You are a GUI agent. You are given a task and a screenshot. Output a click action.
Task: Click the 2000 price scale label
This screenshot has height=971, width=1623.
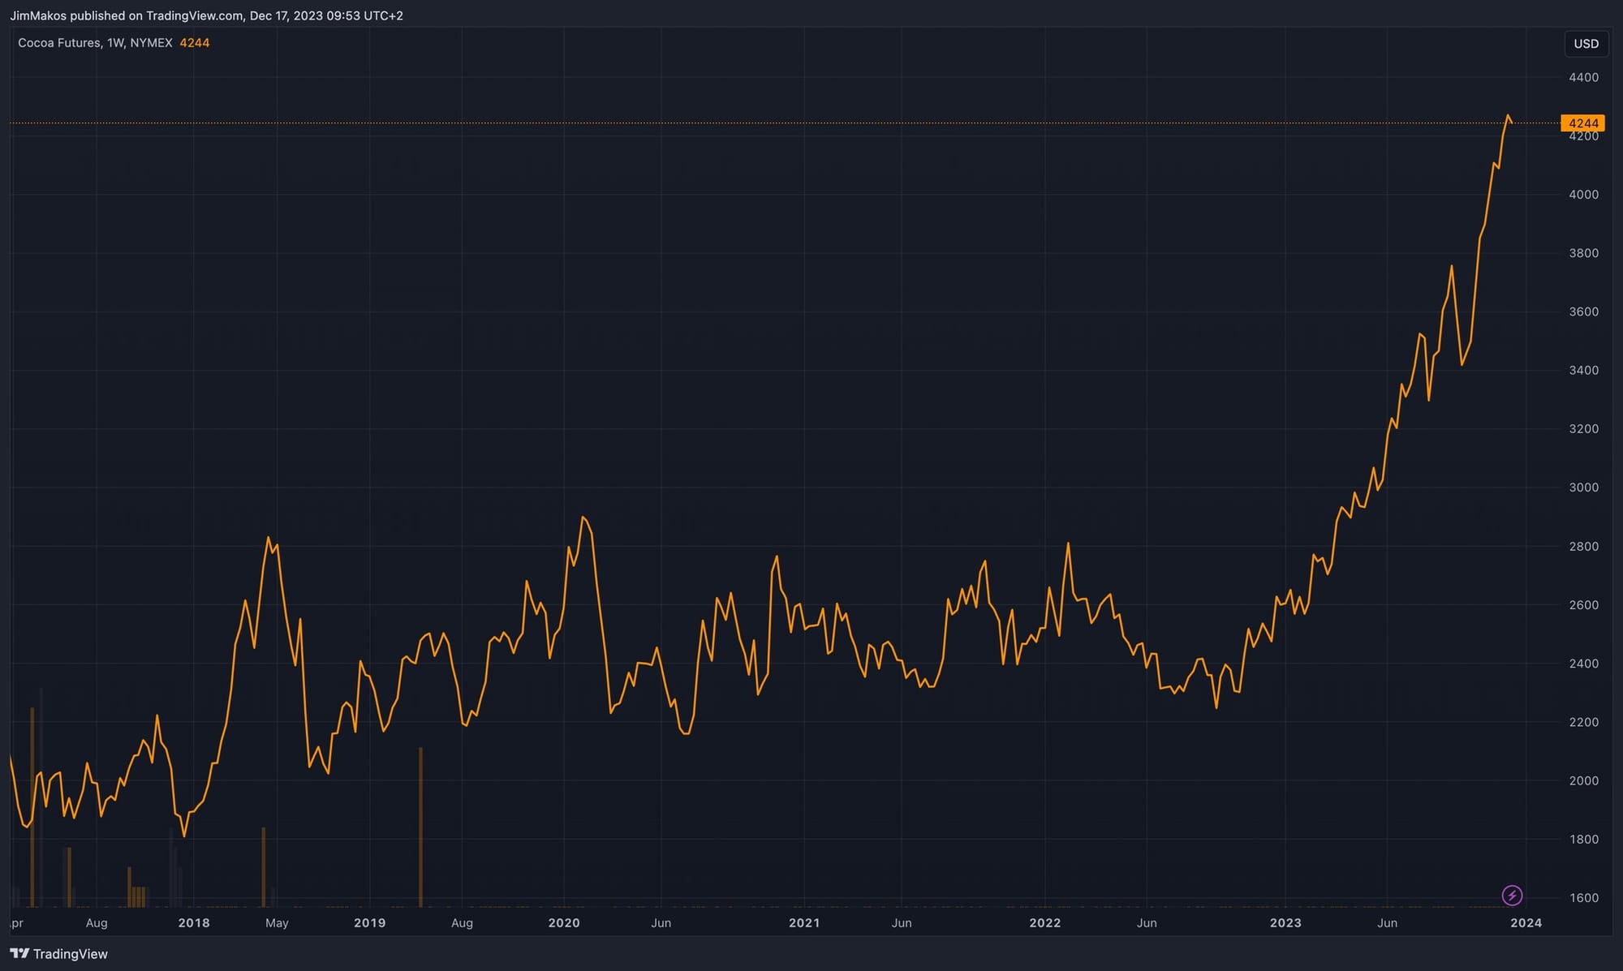[1583, 780]
